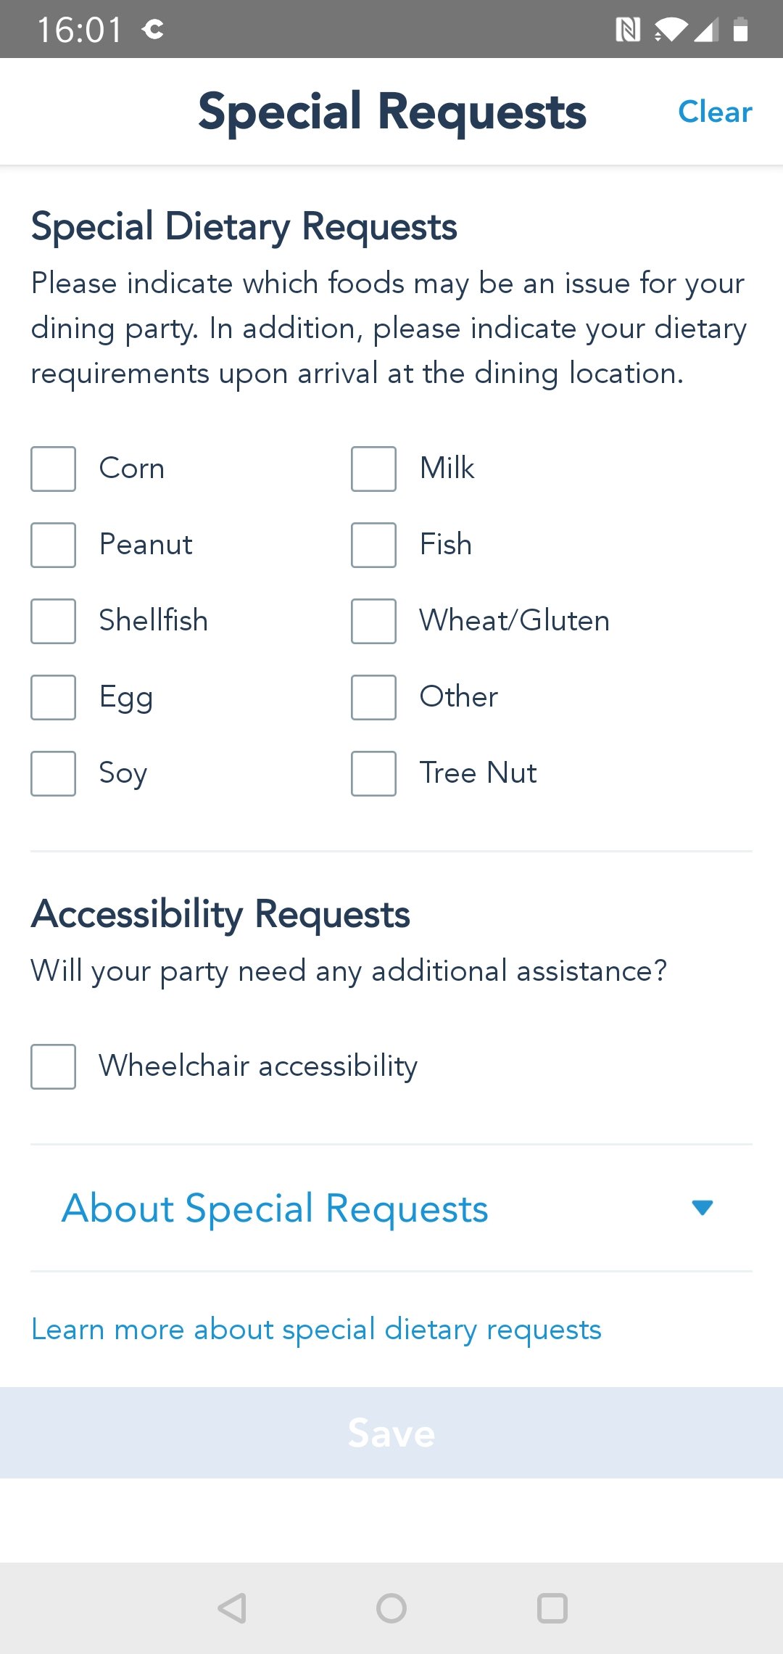
Task: Tap the Save button
Action: pos(391,1433)
